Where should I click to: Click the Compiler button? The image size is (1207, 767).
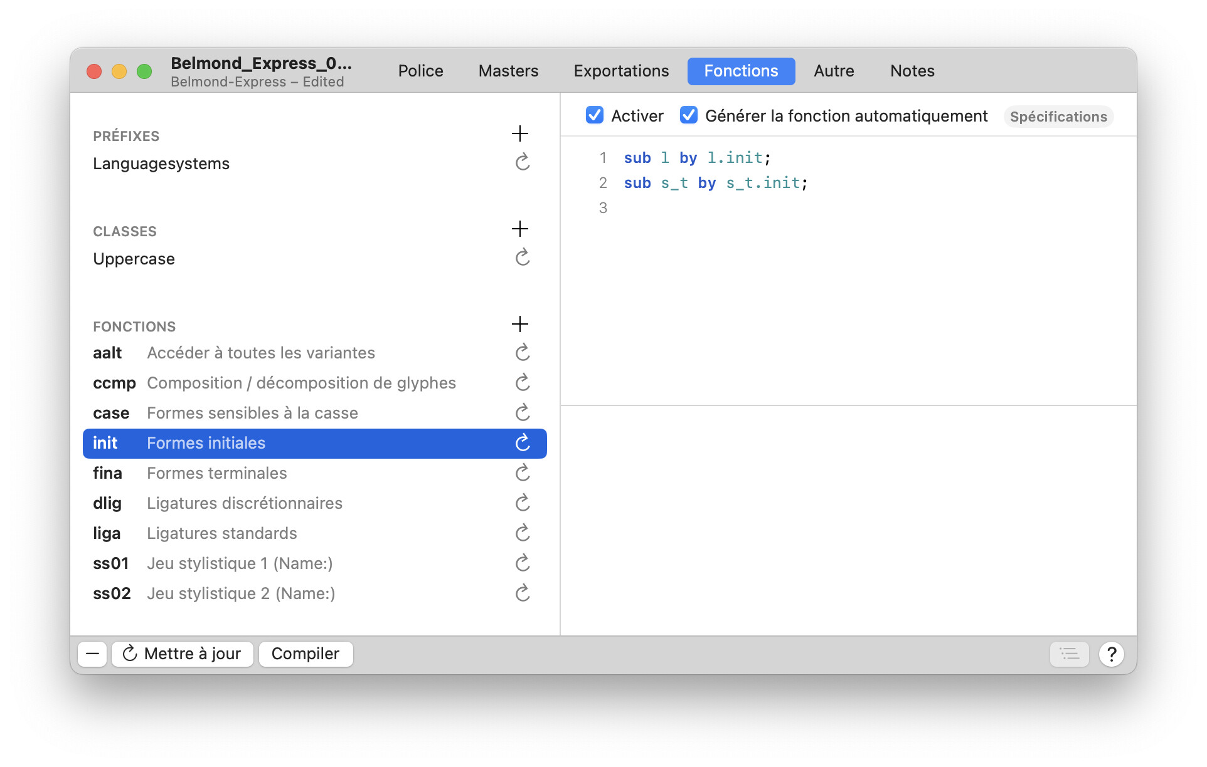pos(306,654)
